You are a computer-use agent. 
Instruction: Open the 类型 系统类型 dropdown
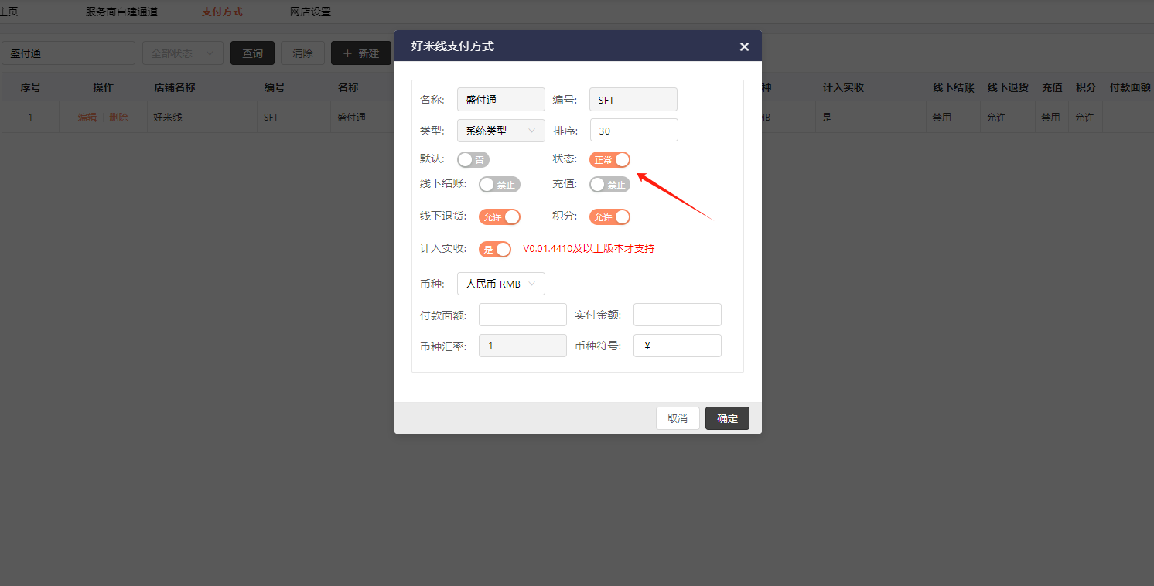click(x=501, y=131)
